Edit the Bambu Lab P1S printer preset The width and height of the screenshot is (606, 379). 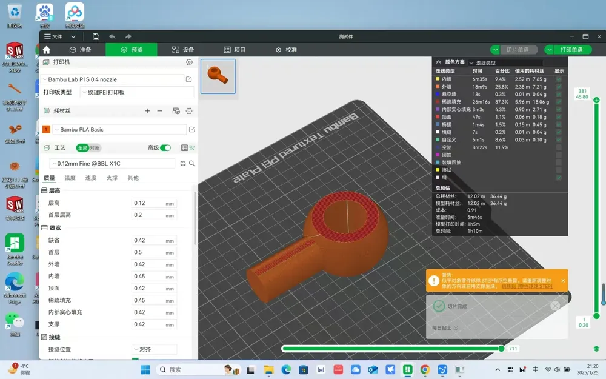[188, 79]
